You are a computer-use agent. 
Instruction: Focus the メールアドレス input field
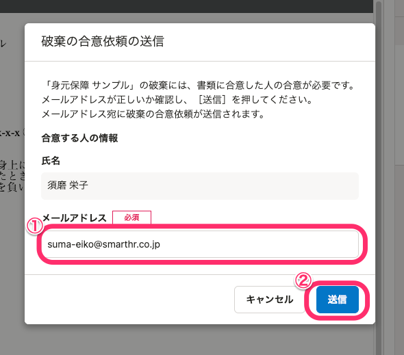[200, 244]
